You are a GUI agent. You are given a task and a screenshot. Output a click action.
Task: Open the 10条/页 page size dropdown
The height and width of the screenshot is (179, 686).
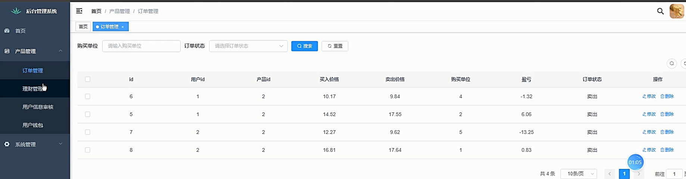[x=579, y=174]
